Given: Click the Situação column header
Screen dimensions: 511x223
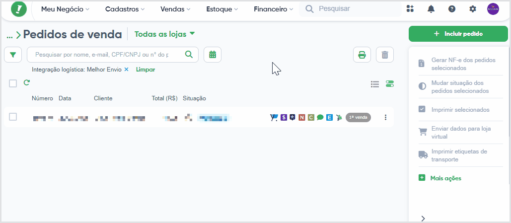Looking at the screenshot, I should tap(194, 98).
